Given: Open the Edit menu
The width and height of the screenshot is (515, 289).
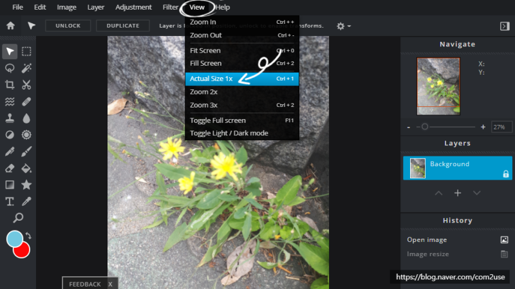Looking at the screenshot, I should [x=40, y=7].
